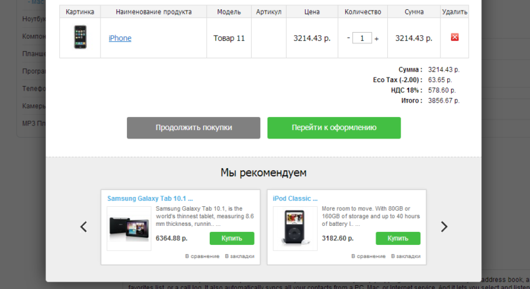Increase iPhone quantity with plus sign
Image resolution: width=530 pixels, height=289 pixels.
pyautogui.click(x=376, y=39)
